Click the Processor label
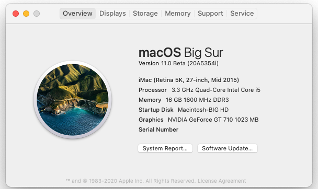Screen dimensions: 318x189 [x=153, y=90]
